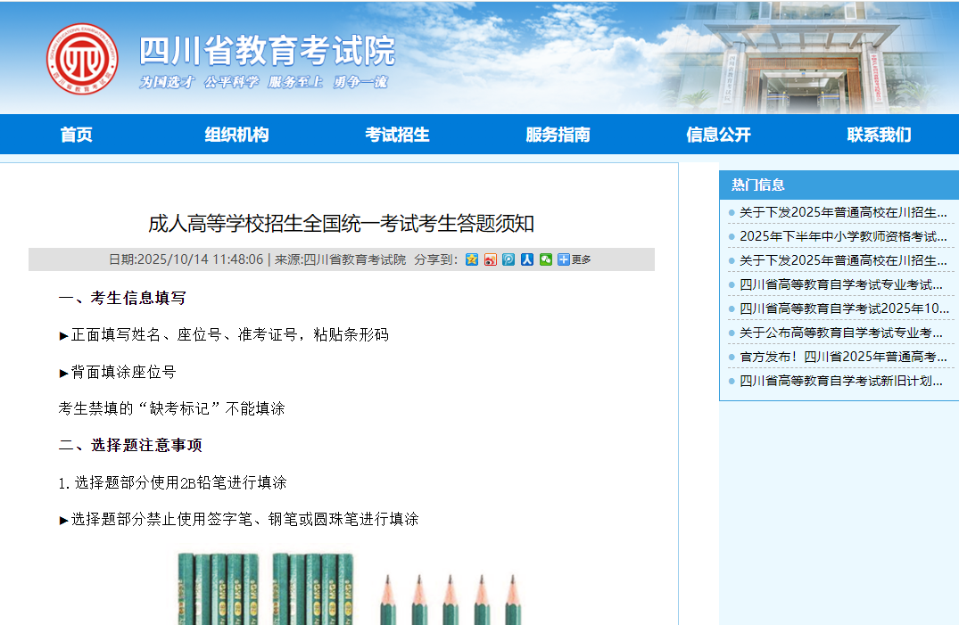The image size is (959, 625).
Task: Open 组织机构 navigation menu
Action: (236, 135)
